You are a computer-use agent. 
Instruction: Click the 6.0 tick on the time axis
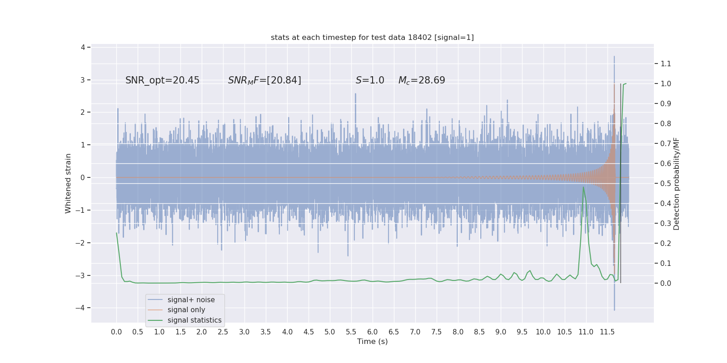[372, 332]
